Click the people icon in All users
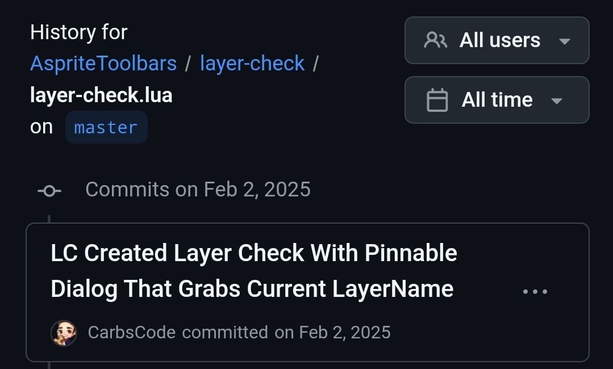 [x=436, y=40]
